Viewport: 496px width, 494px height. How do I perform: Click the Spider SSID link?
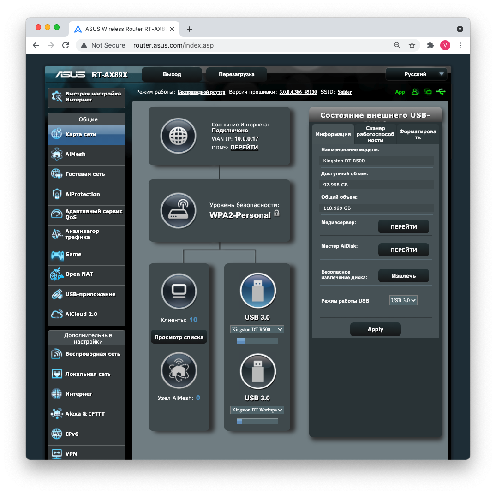[x=345, y=92]
